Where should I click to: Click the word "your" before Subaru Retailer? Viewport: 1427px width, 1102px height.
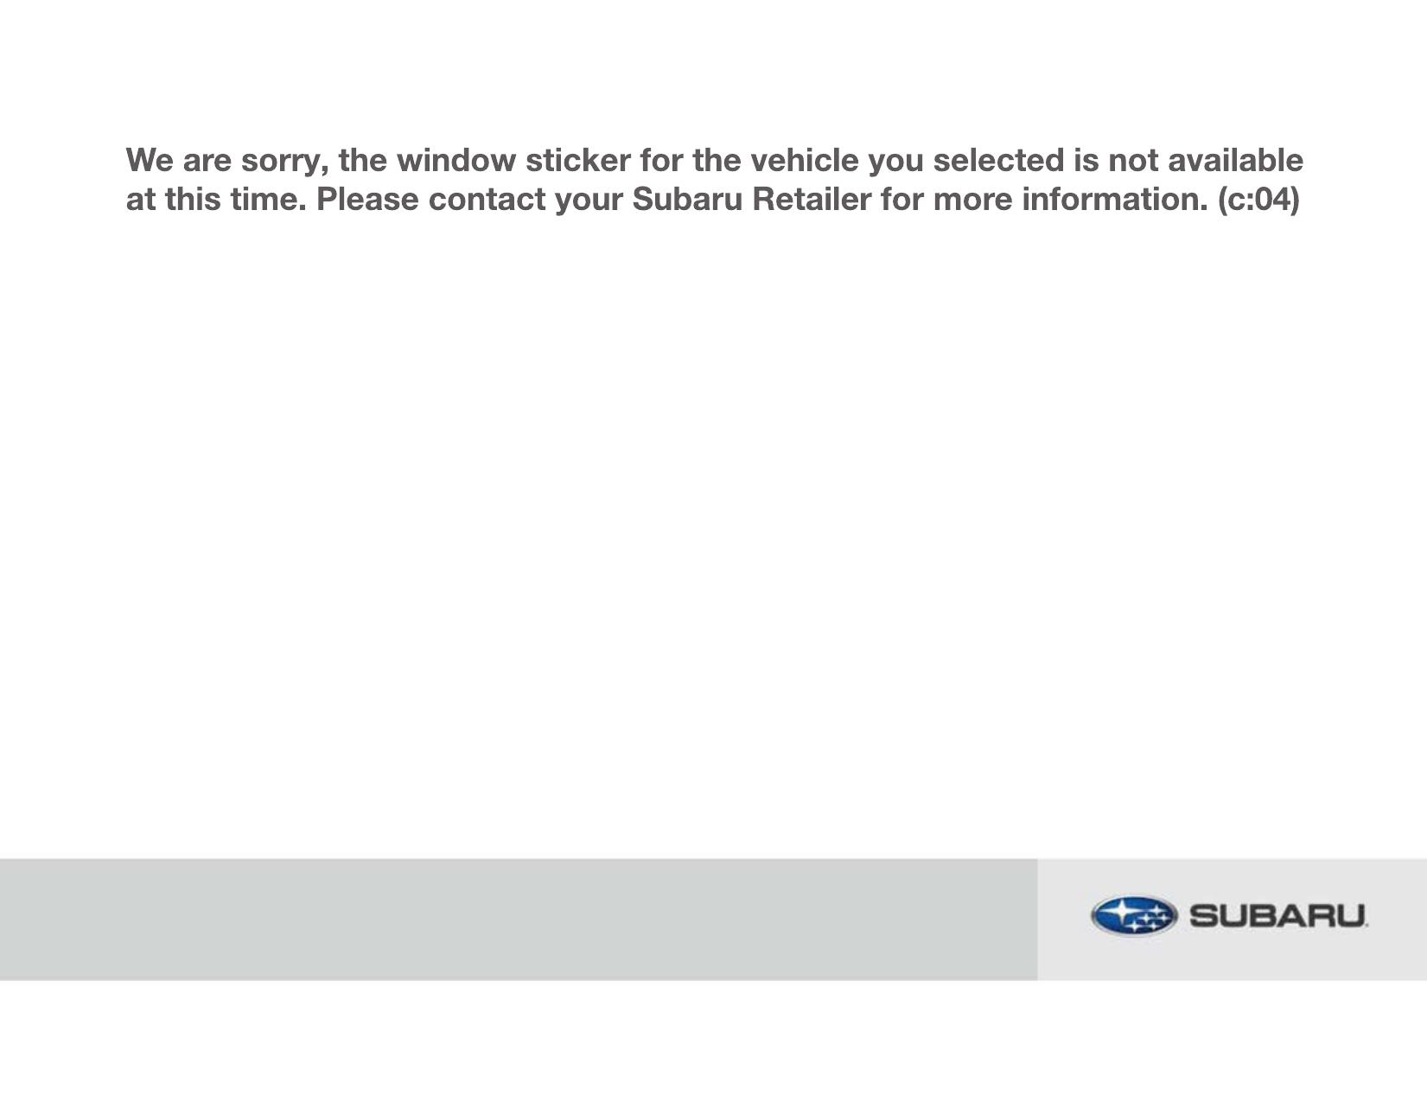coord(589,200)
